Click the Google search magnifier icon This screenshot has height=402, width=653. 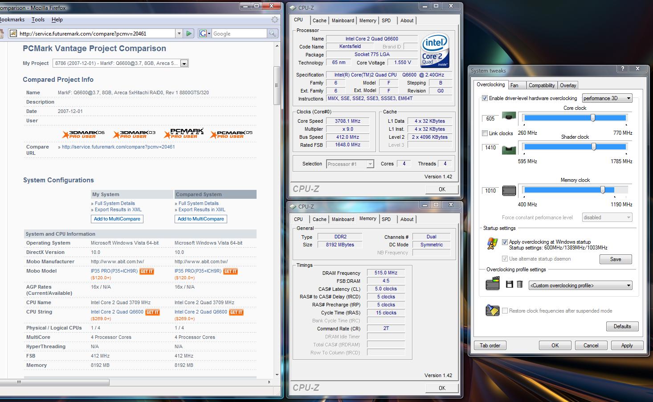pyautogui.click(x=272, y=33)
